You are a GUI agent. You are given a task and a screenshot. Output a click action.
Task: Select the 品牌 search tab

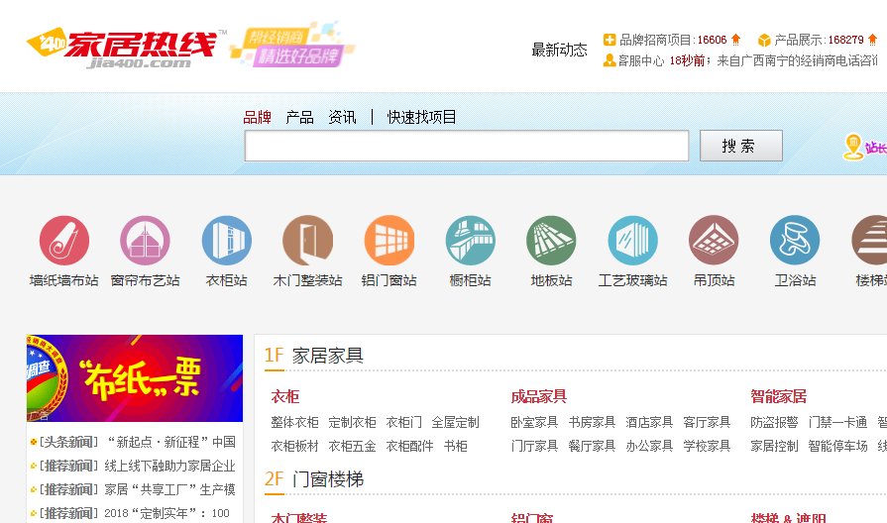coord(258,117)
